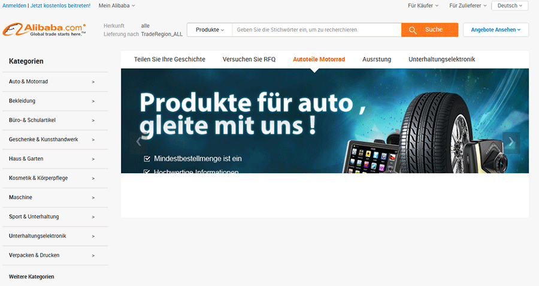
Task: Click Jetzt kostenlos beitreten link
Action: point(60,5)
